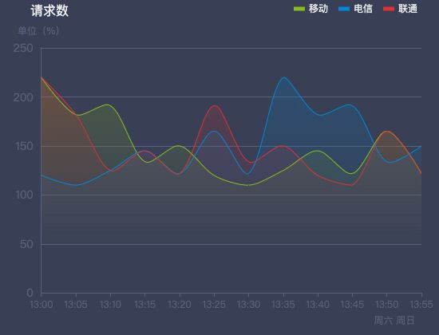Toggle the 电信 legend series
The height and width of the screenshot is (335, 439).
[355, 9]
